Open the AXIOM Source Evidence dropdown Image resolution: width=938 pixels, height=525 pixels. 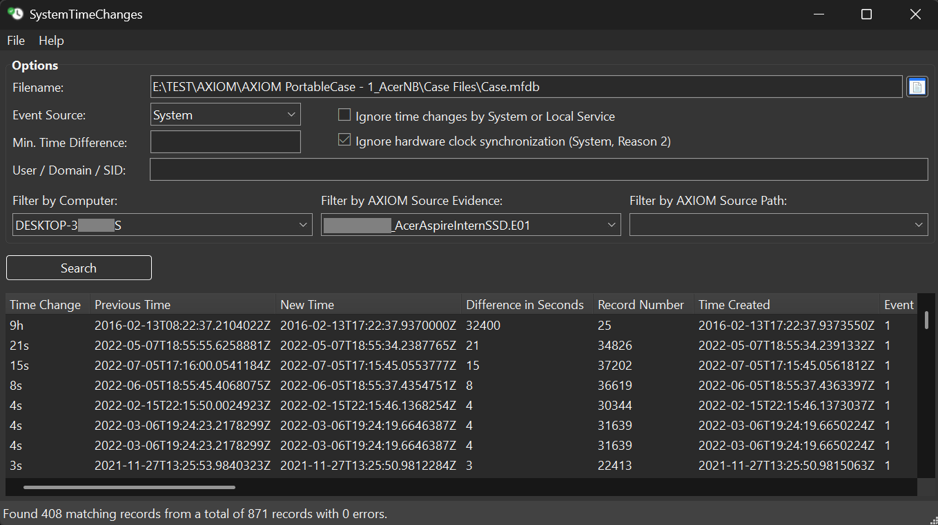click(x=471, y=225)
